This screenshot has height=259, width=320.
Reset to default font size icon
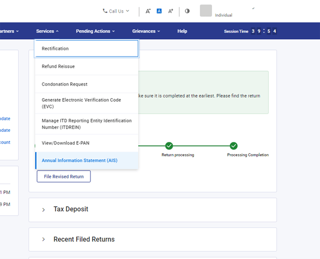(x=159, y=11)
